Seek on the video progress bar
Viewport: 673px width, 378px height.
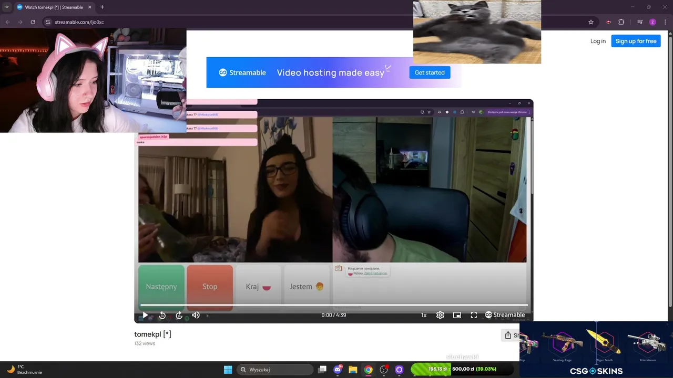[333, 304]
